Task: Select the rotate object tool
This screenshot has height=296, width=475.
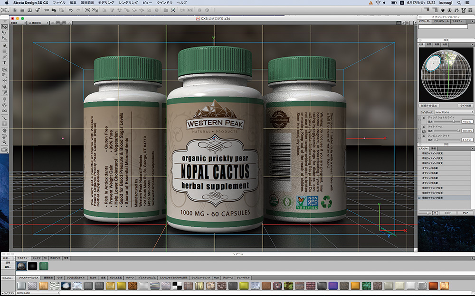Action: click(x=5, y=32)
